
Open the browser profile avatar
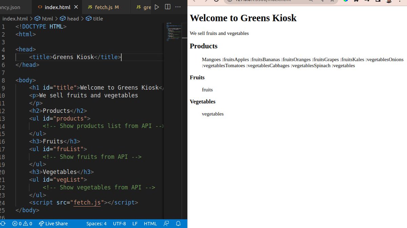point(389,1)
